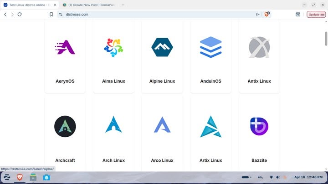Pick the Bazzite purple logo
This screenshot has height=184, width=328.
tap(259, 126)
